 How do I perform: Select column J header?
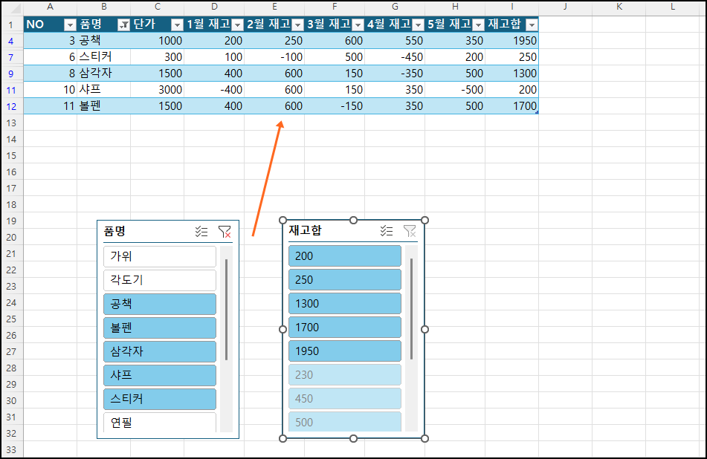[x=565, y=7]
